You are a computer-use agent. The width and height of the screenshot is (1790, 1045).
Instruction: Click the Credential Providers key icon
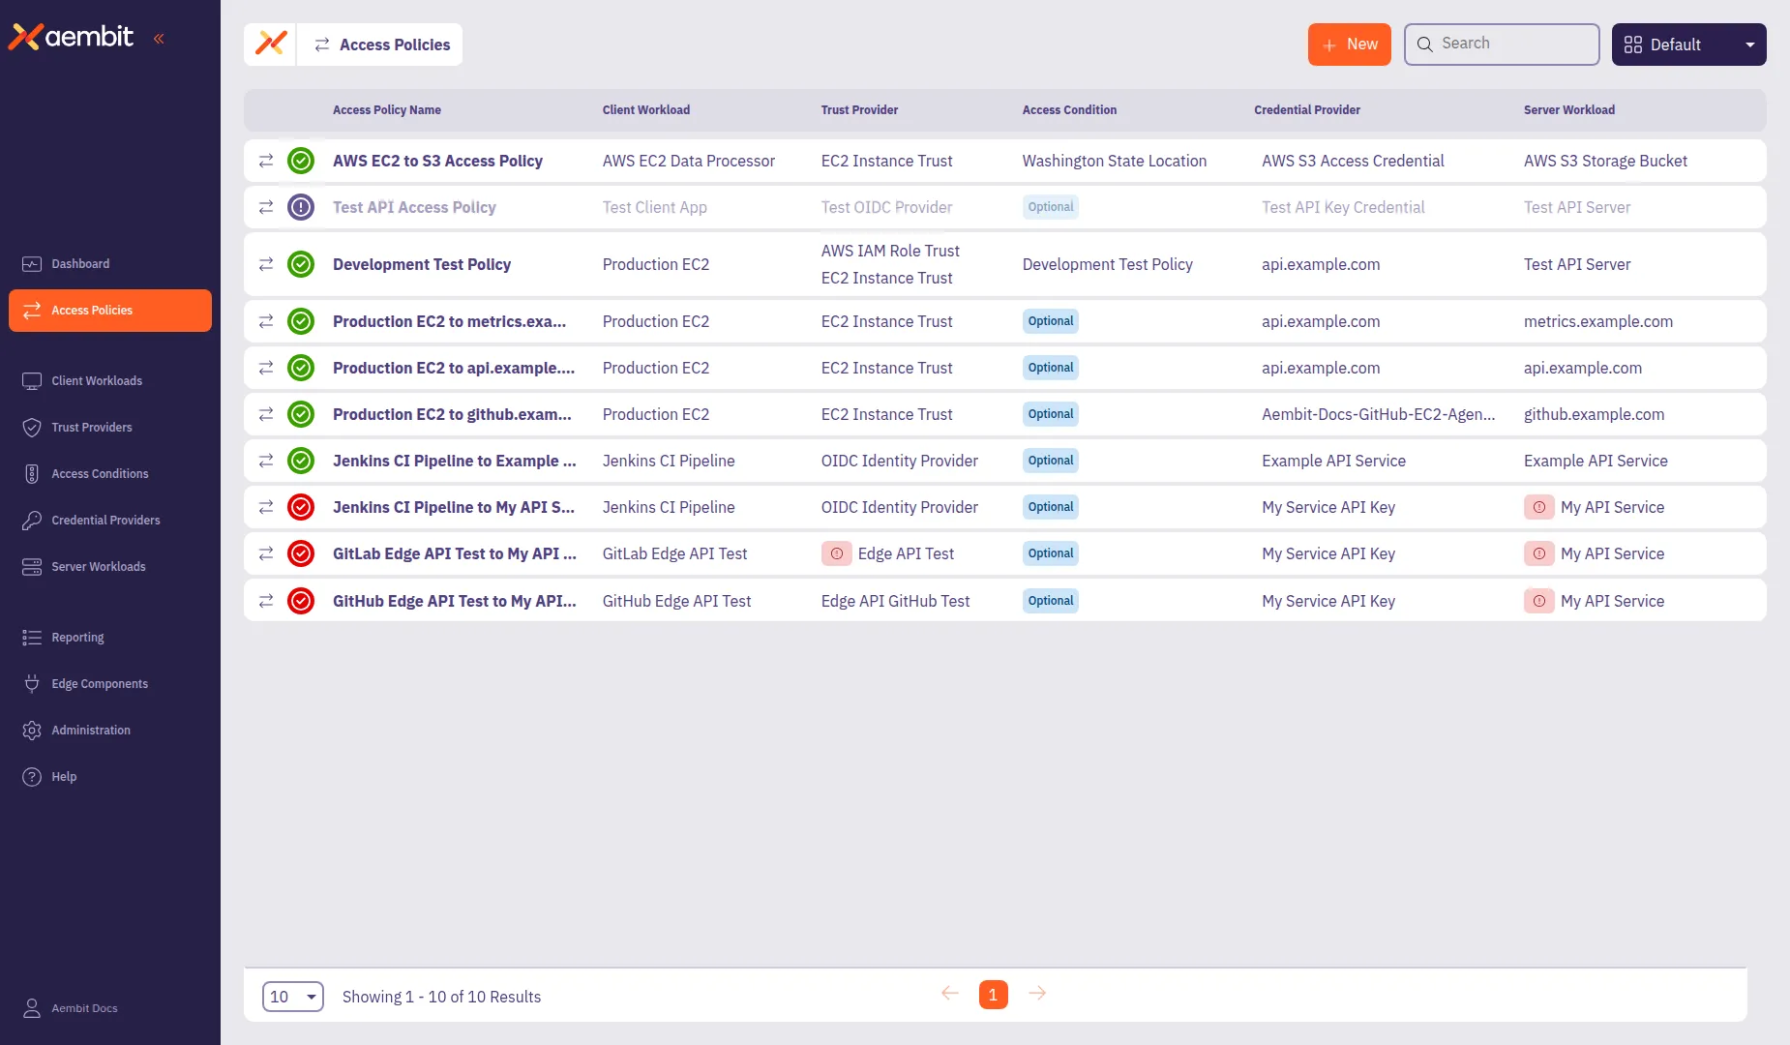pos(32,520)
